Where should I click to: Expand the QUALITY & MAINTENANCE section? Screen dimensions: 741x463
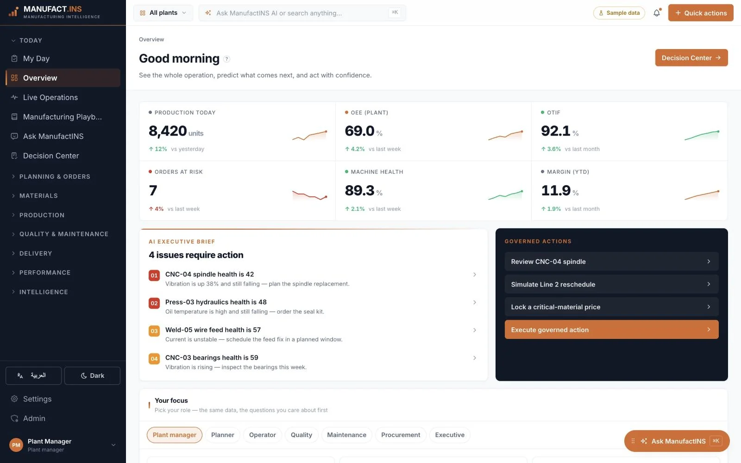(63, 234)
